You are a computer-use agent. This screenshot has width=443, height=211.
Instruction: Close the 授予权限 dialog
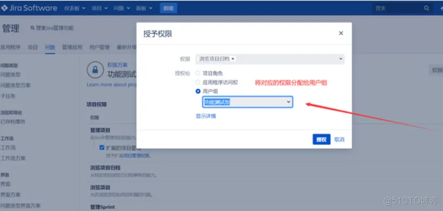pyautogui.click(x=341, y=33)
